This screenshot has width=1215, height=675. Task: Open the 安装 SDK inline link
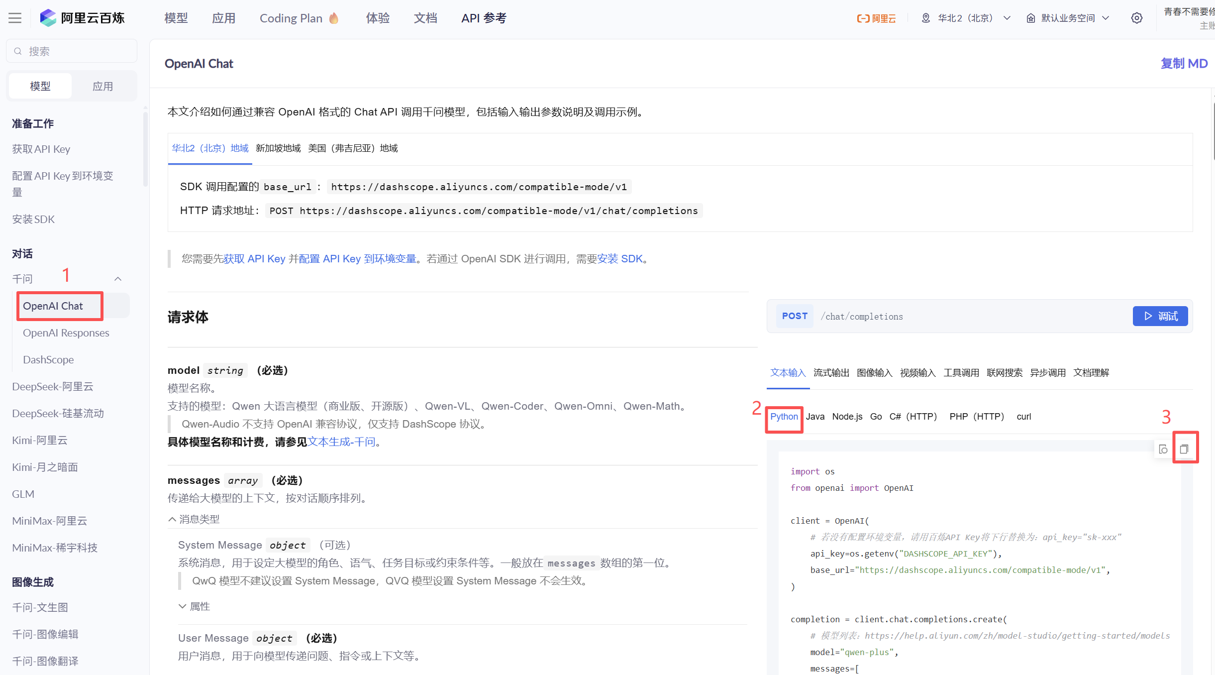(x=620, y=259)
